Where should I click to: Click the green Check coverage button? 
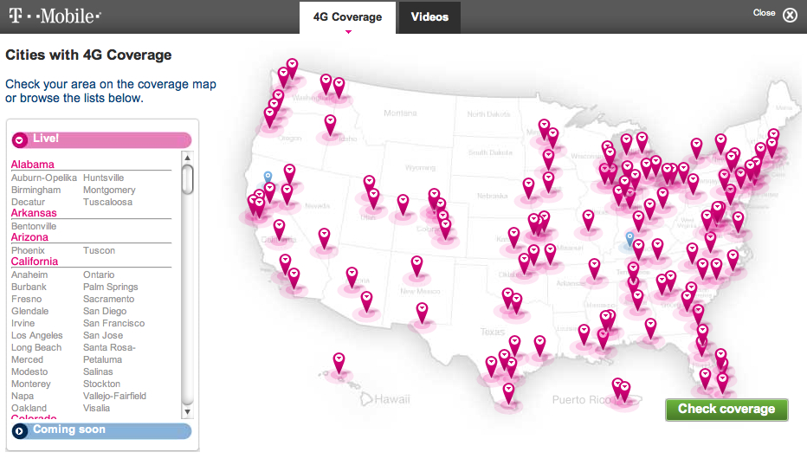pos(726,410)
